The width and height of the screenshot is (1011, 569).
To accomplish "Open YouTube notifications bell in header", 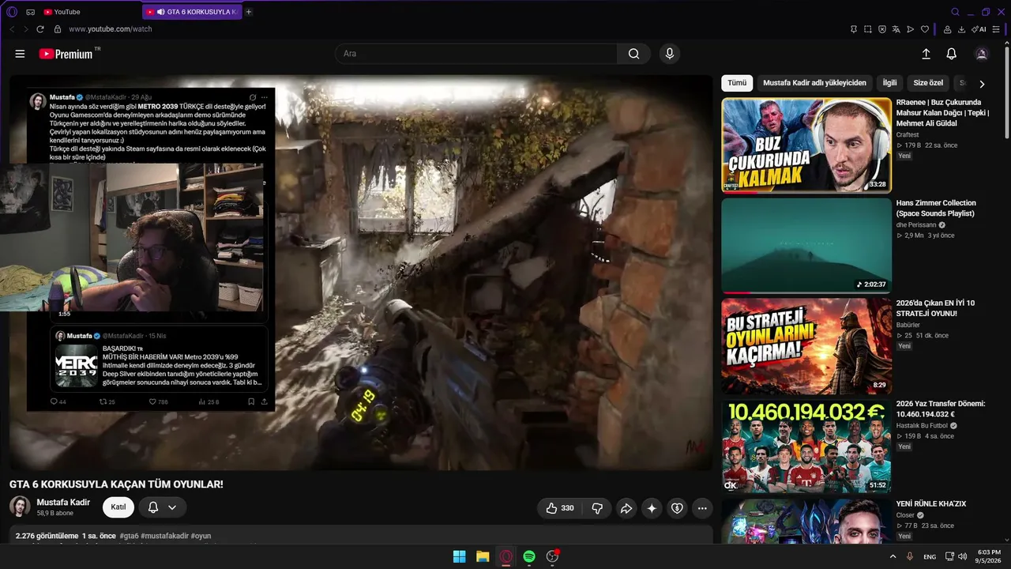I will [952, 54].
